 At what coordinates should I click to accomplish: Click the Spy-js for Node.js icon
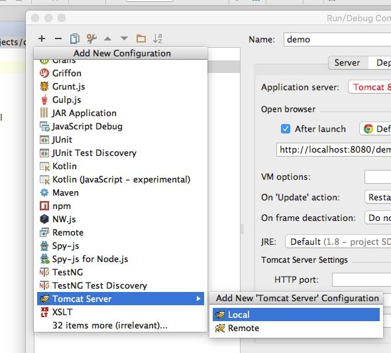coord(44,259)
